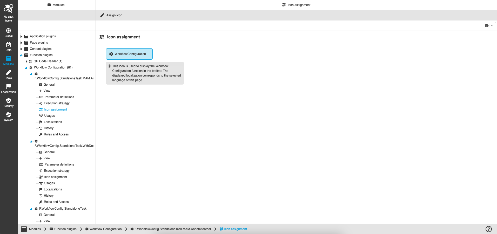Open the Data section icon

9,45
